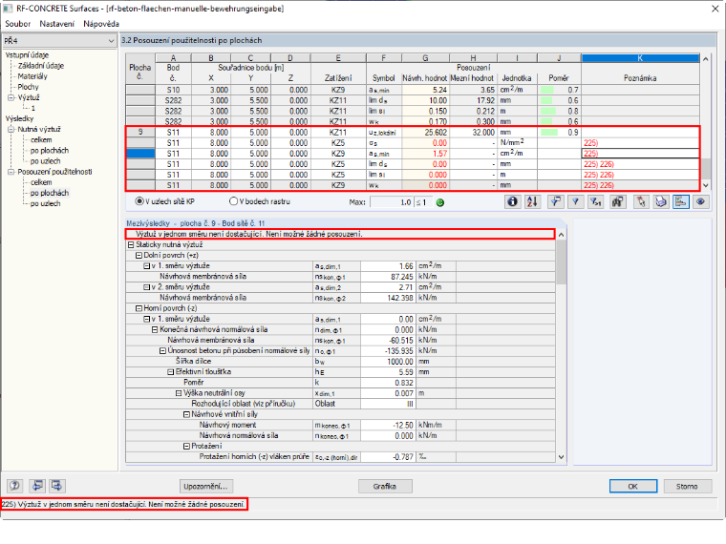Select 'po plochách' under Nutná výztuž
Image resolution: width=726 pixels, height=544 pixels.
coord(50,151)
